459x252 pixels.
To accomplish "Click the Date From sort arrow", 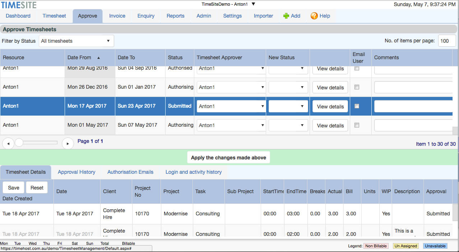I will coord(99,57).
